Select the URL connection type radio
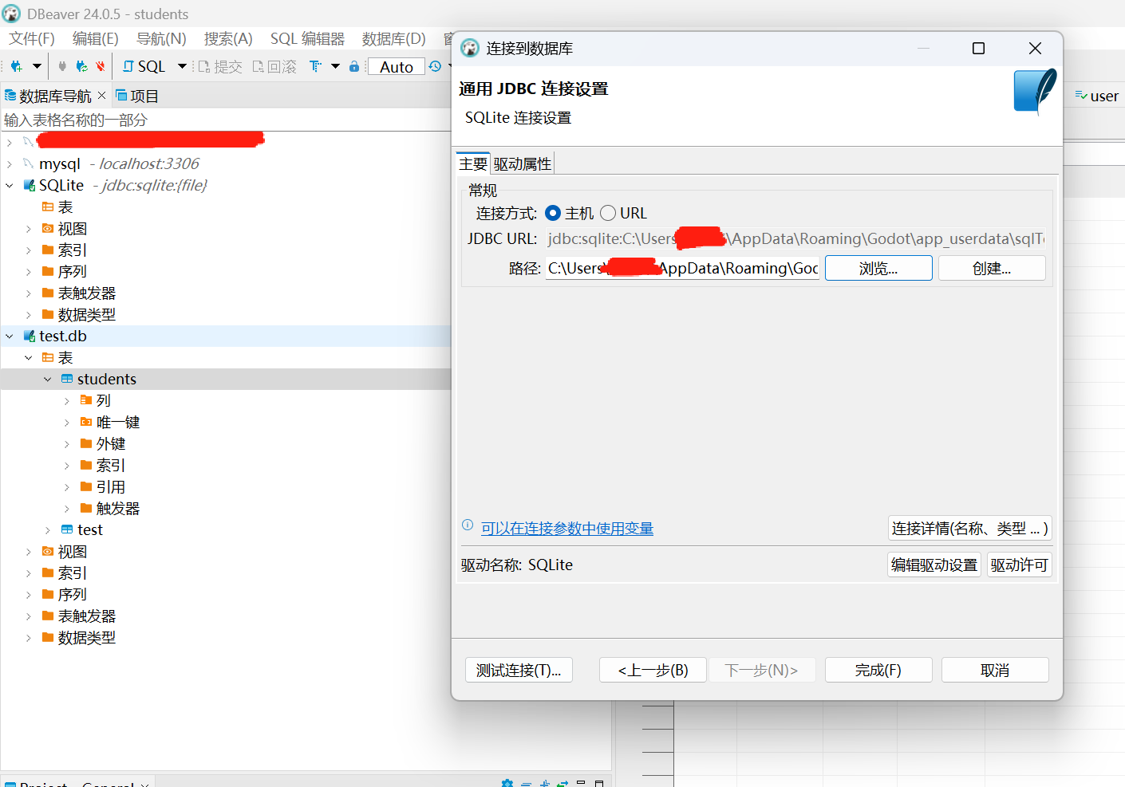The image size is (1125, 787). pyautogui.click(x=608, y=213)
